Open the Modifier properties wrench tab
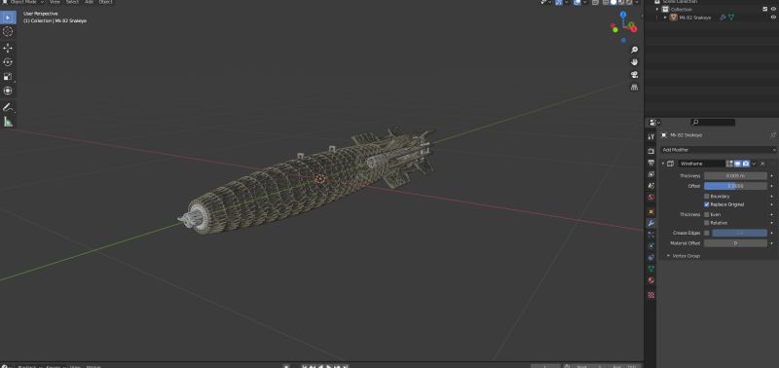779x368 pixels. (650, 223)
